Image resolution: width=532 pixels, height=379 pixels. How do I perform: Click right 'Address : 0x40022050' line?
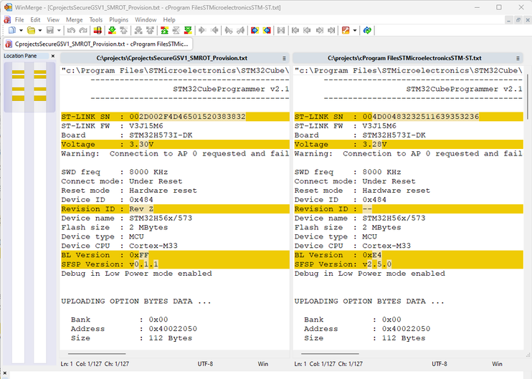click(x=367, y=329)
